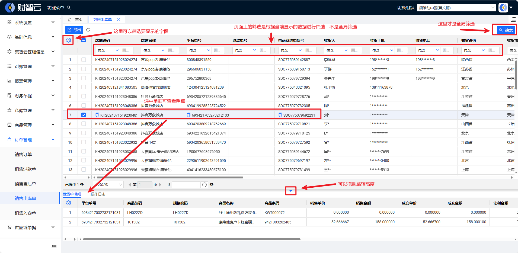Click the main table horizontal scrollbar

[170, 177]
